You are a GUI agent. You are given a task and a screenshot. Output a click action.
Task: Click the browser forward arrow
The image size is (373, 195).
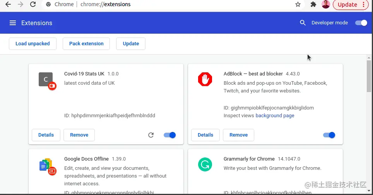pos(21,4)
